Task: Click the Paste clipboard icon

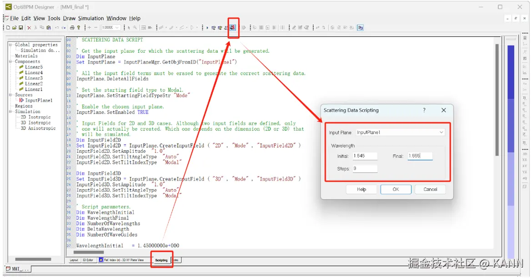Action: tap(49, 27)
